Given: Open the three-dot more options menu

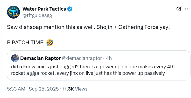Looking at the screenshot, I should coord(187,9).
